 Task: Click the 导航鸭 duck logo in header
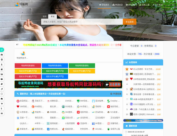tap(21, 5)
